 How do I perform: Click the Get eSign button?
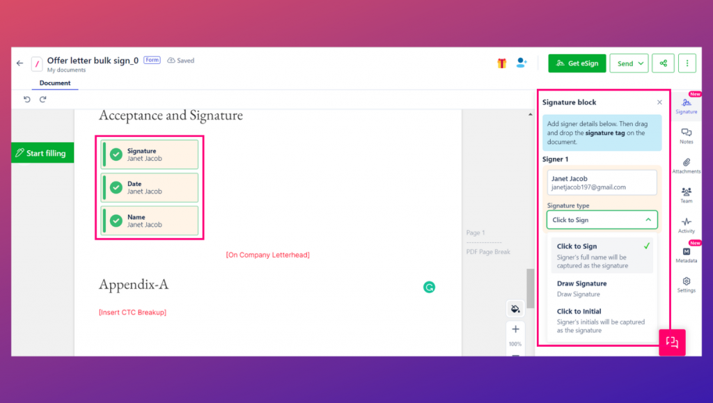click(x=577, y=63)
